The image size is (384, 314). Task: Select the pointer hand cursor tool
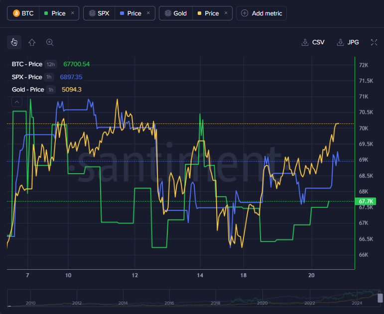14,42
